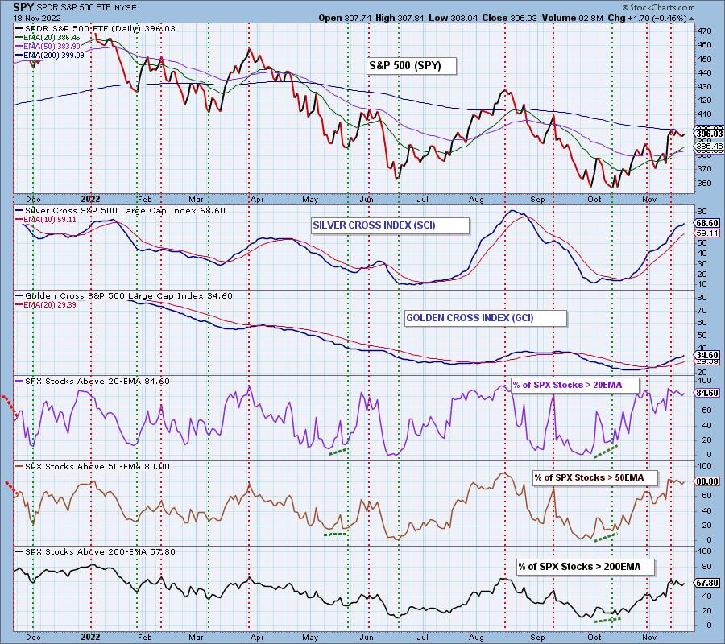Screen dimensions: 725x644
Task: Click the High 397.81 value
Action: (400, 18)
